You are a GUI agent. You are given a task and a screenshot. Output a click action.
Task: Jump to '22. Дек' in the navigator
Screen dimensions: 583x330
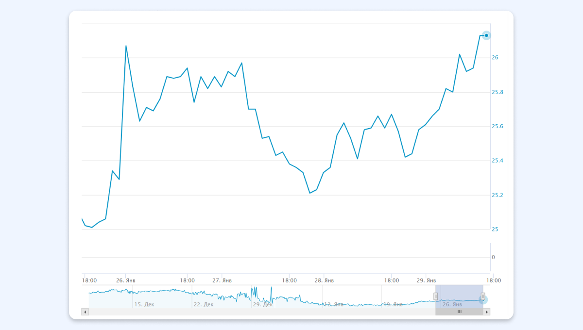pos(203,304)
